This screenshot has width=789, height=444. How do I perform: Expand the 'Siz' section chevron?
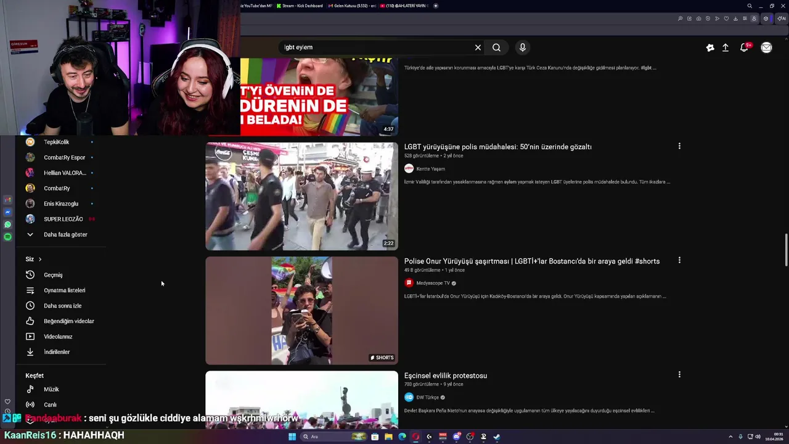tap(39, 259)
